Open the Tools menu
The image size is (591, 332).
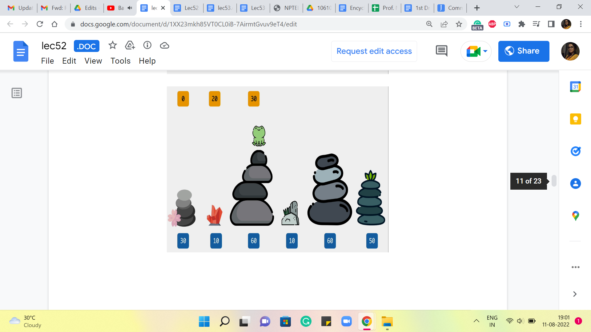click(120, 61)
